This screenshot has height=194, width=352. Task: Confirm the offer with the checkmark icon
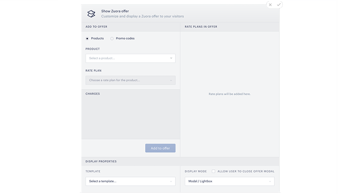[278, 4]
